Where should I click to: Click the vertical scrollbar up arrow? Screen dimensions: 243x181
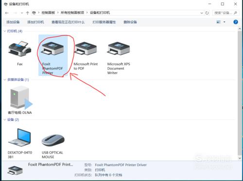point(240,29)
